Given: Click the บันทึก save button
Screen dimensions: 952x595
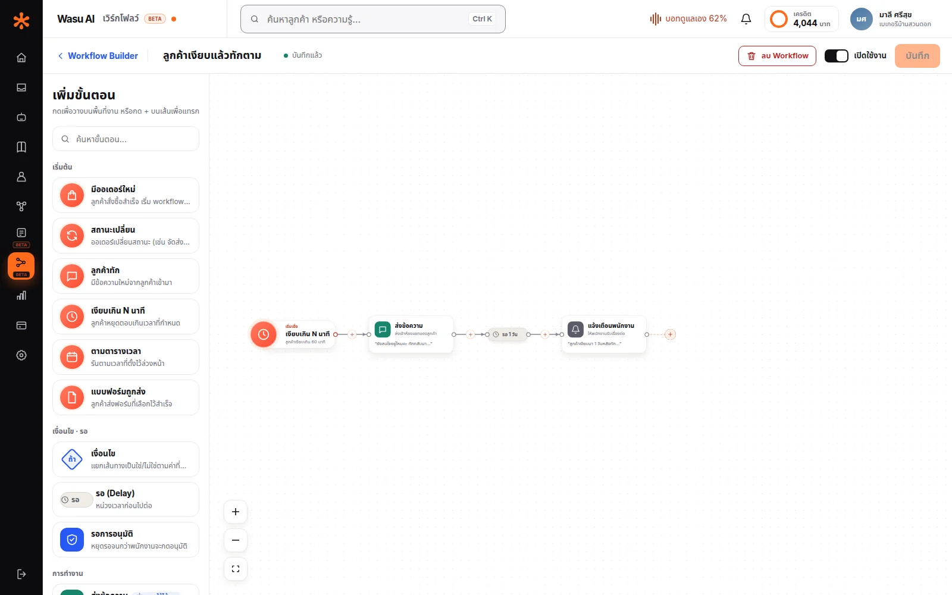Looking at the screenshot, I should coord(917,56).
